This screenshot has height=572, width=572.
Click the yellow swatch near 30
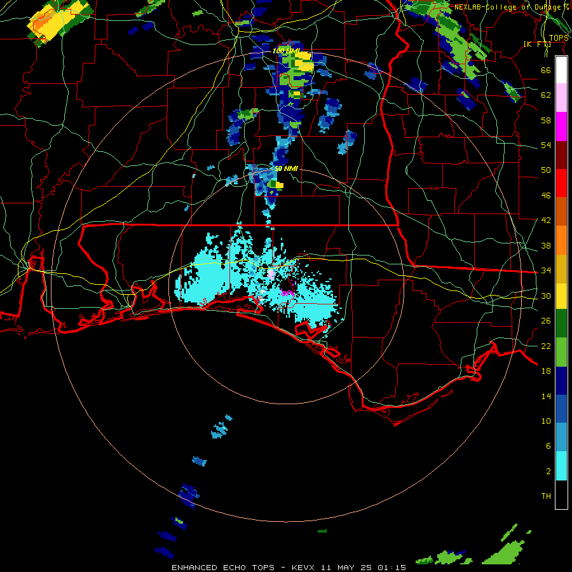561,296
